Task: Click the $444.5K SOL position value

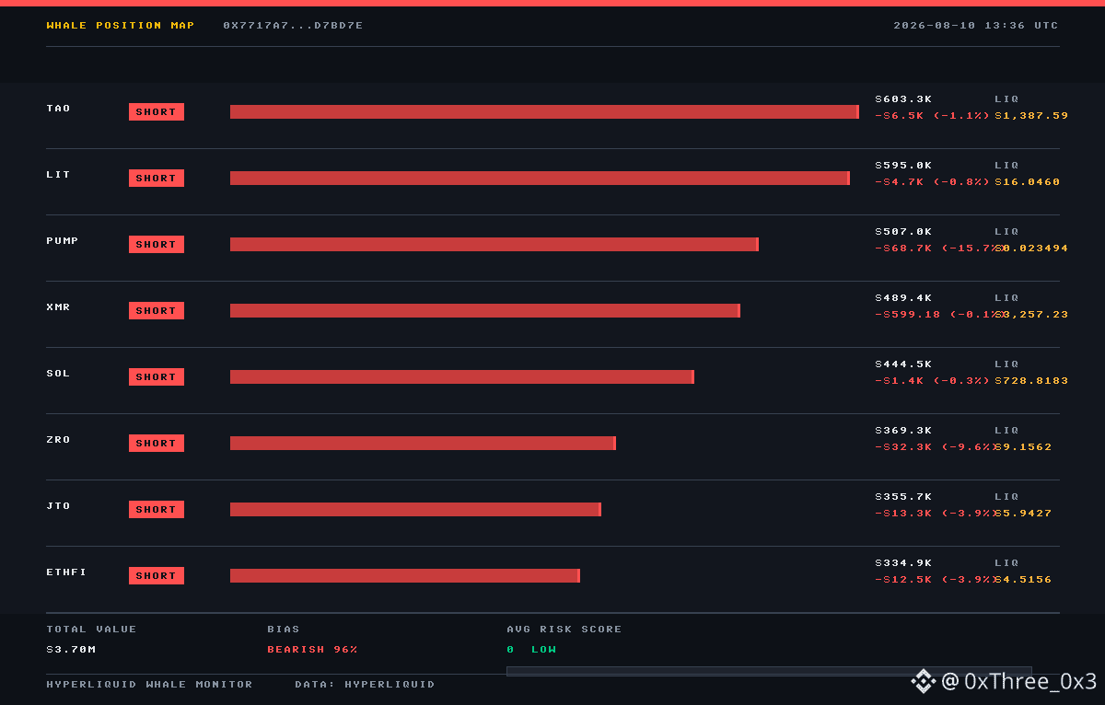Action: [x=903, y=364]
